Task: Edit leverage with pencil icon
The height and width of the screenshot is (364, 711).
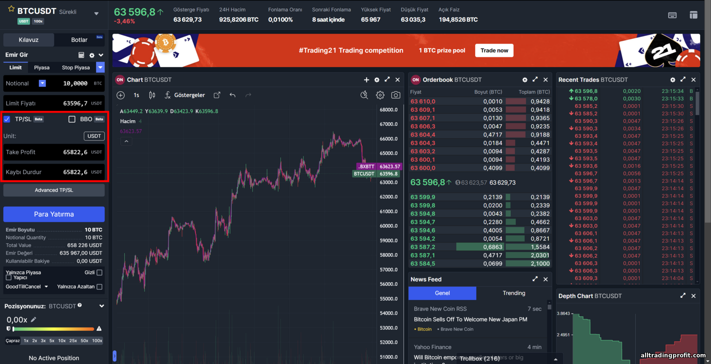Action: pyautogui.click(x=34, y=320)
